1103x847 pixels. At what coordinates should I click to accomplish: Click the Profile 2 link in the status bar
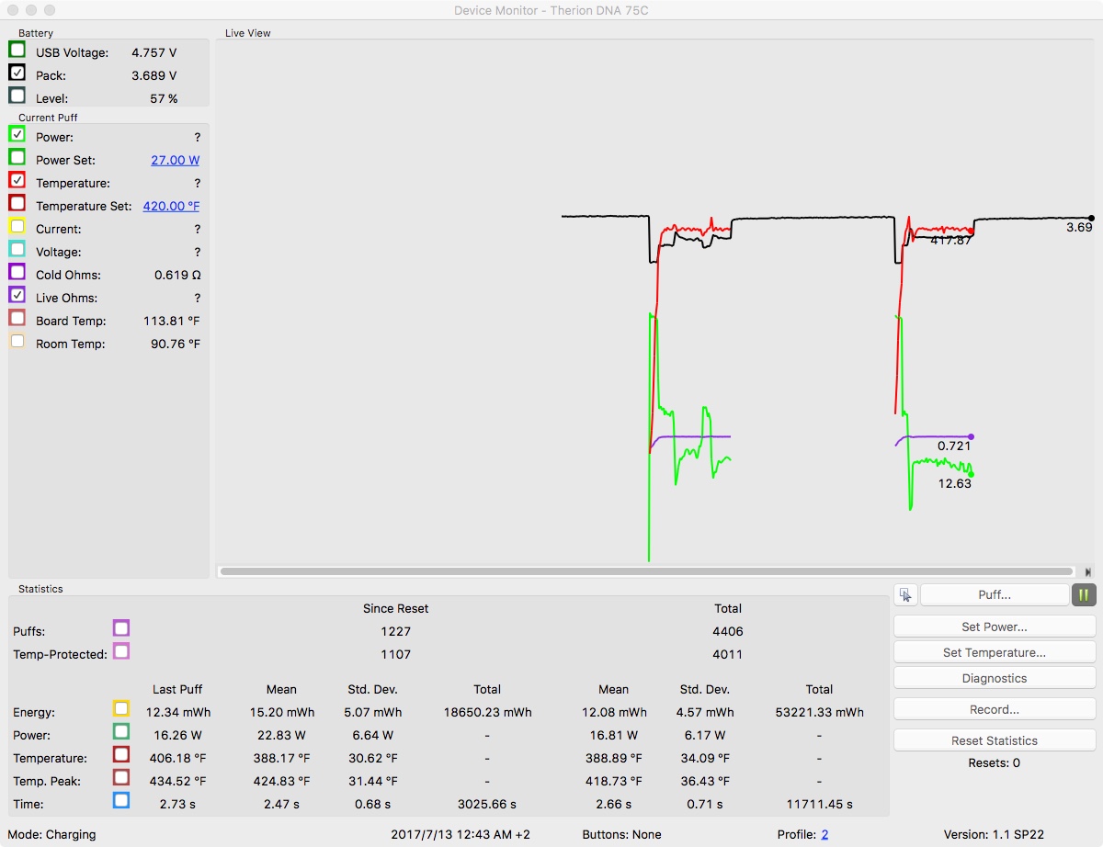(x=824, y=834)
